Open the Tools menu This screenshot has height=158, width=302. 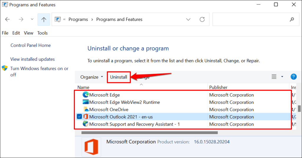click(42, 33)
